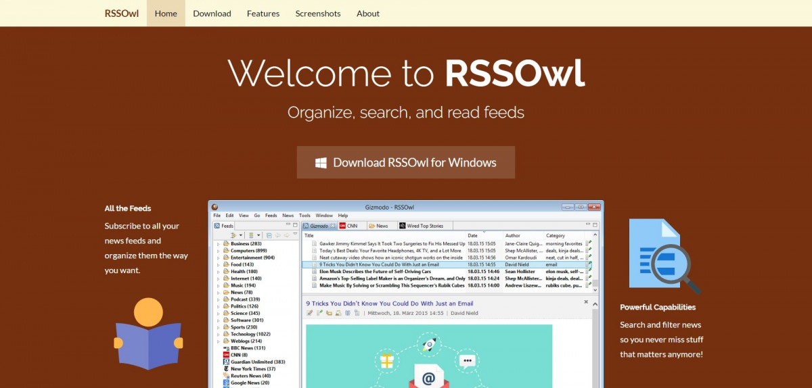Viewport: 812px width, 388px height.
Task: Click the 'All the Feeds' heading
Action: point(128,208)
